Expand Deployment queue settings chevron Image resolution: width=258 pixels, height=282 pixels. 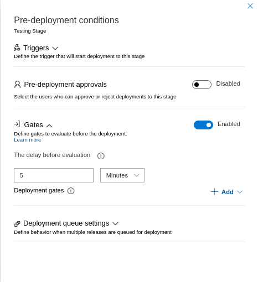click(x=115, y=224)
